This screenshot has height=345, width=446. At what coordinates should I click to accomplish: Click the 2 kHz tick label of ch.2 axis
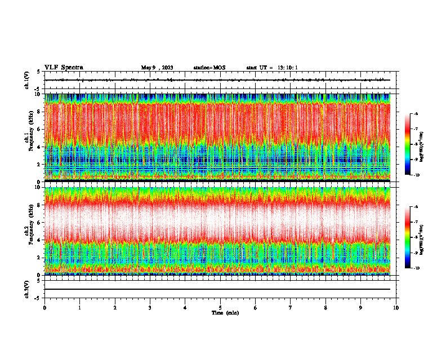tap(39, 258)
